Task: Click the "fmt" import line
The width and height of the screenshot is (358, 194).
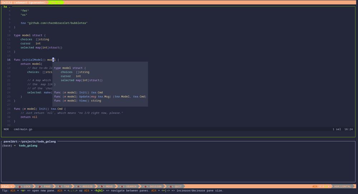Action: point(25,11)
